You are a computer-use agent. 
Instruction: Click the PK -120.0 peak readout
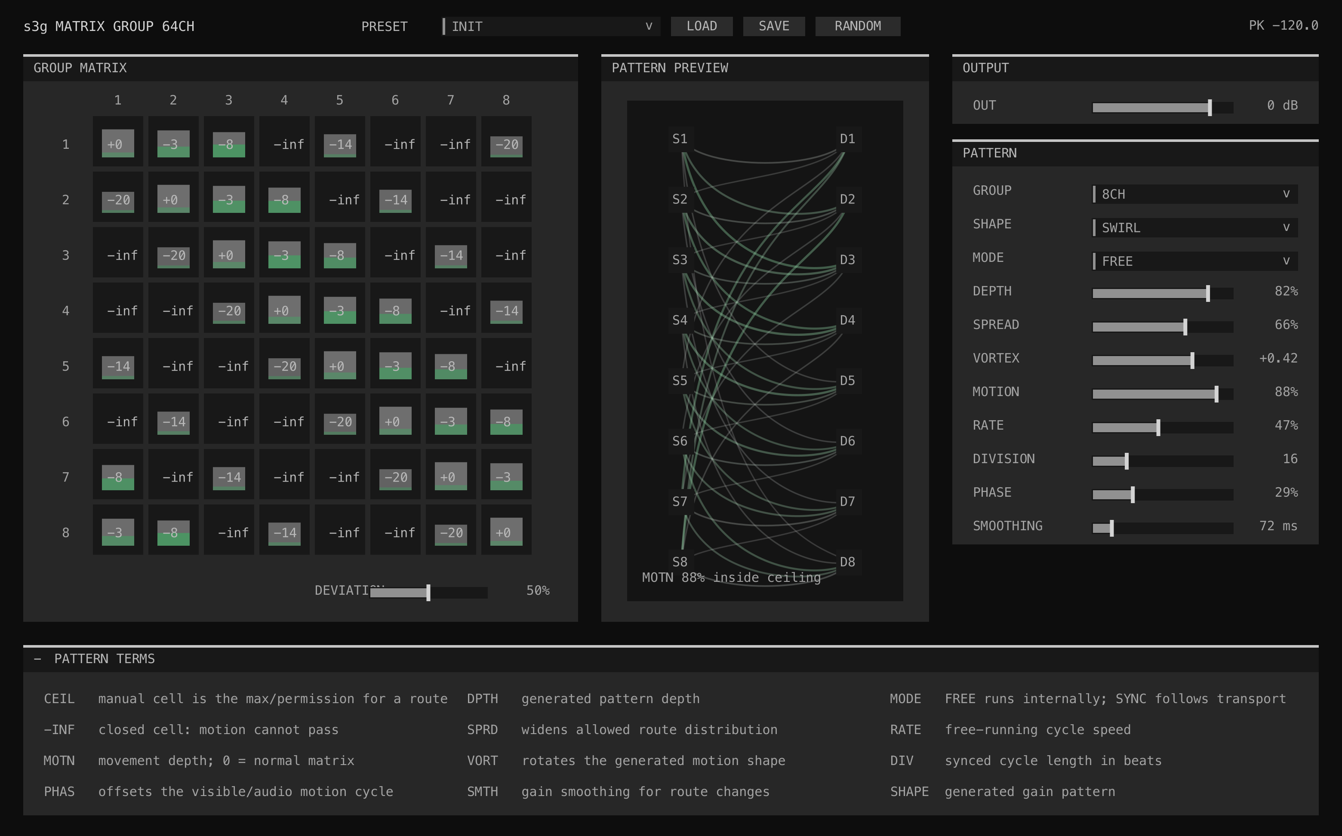pos(1284,25)
